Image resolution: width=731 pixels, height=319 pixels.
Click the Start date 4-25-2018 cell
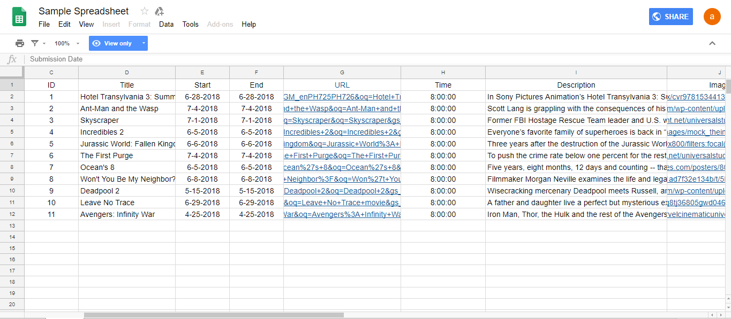click(x=202, y=214)
